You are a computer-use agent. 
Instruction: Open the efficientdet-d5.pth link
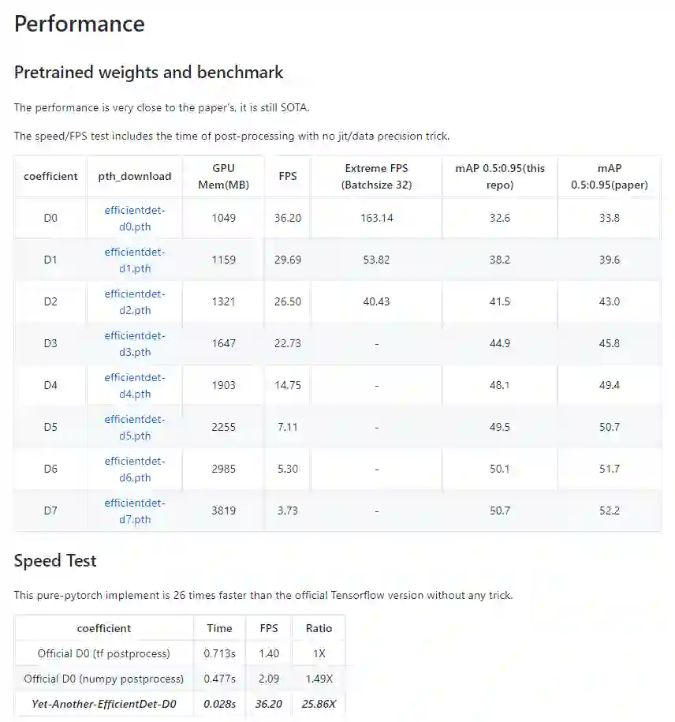(x=135, y=427)
